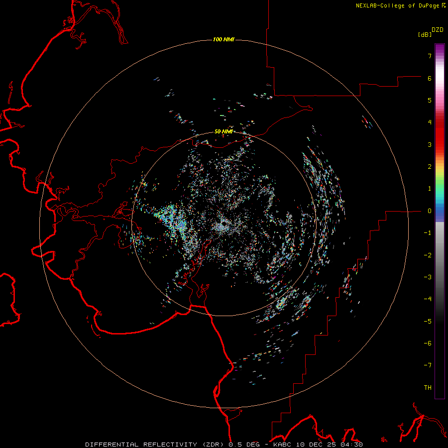Click the colorbar tick label 5

[x=430, y=100]
